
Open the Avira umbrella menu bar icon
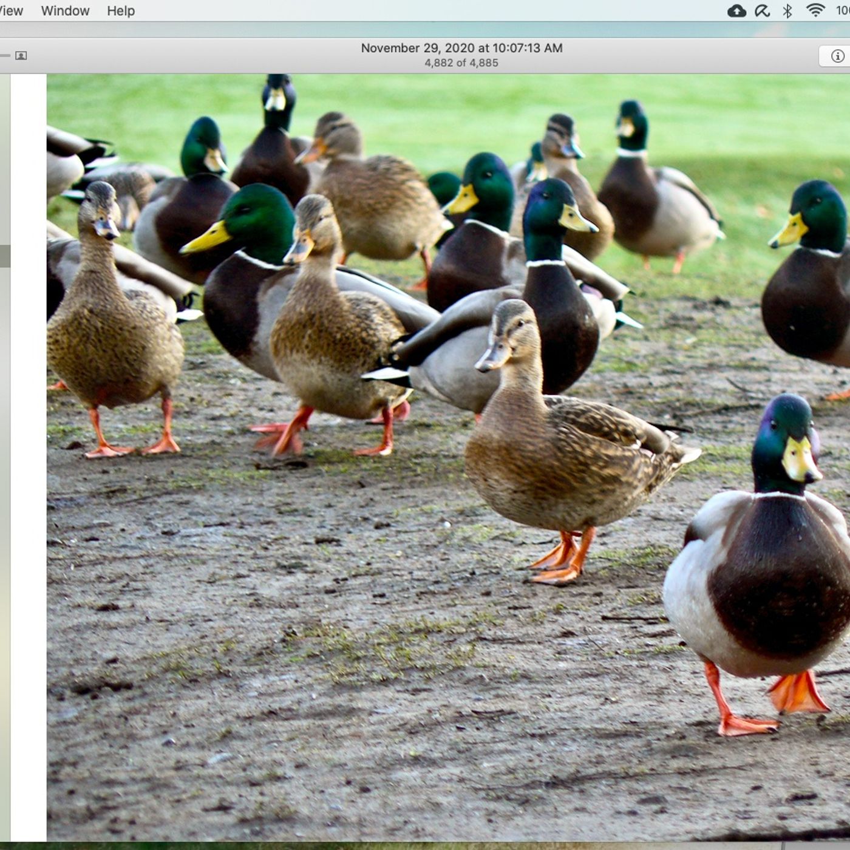[x=763, y=10]
